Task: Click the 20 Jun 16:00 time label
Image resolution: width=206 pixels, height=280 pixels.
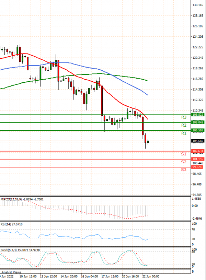Action: pos(130,277)
